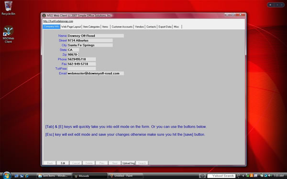Click the empty TollFree field
The image size is (287, 179).
(81, 69)
